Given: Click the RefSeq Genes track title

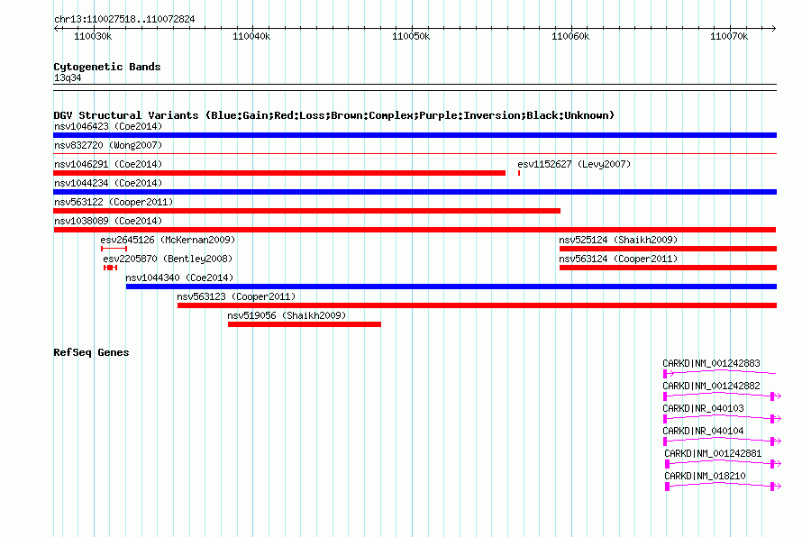Looking at the screenshot, I should pyautogui.click(x=91, y=352).
